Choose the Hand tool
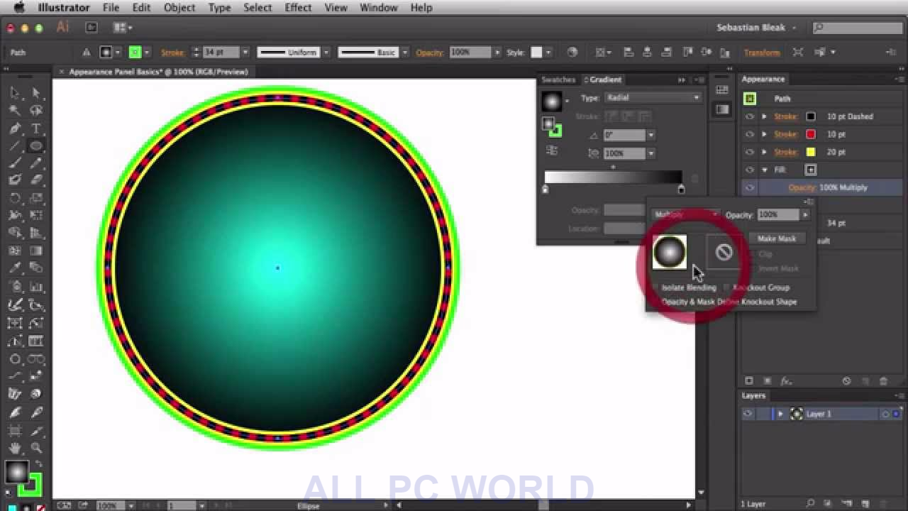Viewport: 908px width, 511px height. coord(15,448)
